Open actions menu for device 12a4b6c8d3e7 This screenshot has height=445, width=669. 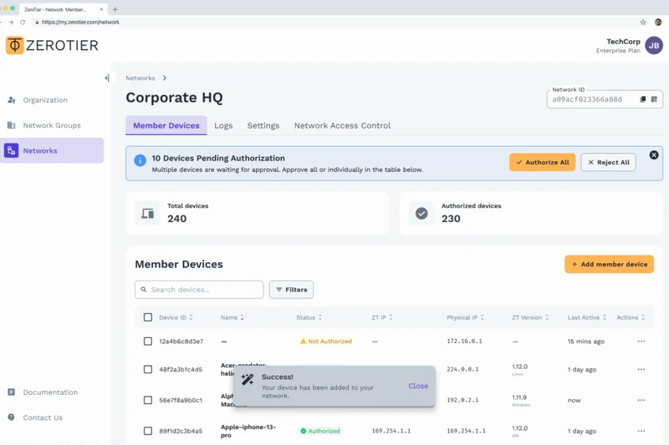(641, 341)
